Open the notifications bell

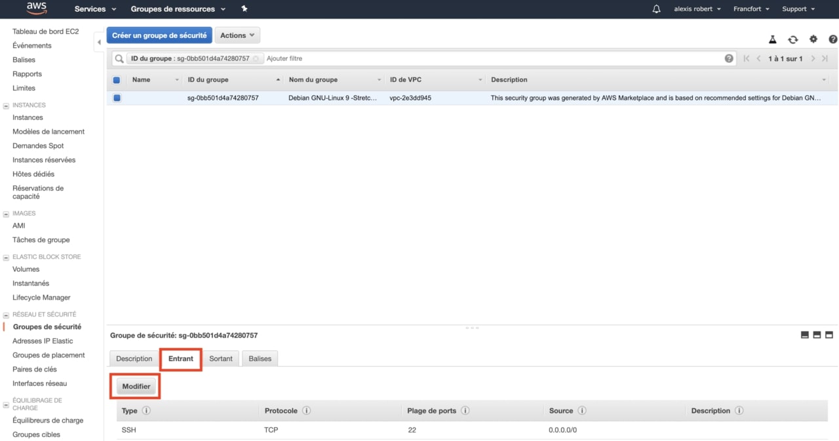tap(657, 9)
